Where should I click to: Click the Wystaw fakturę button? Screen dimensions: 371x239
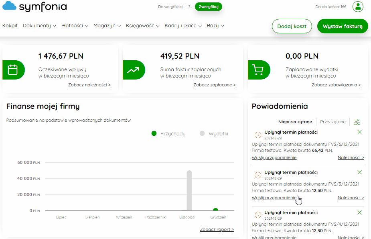[x=343, y=26]
